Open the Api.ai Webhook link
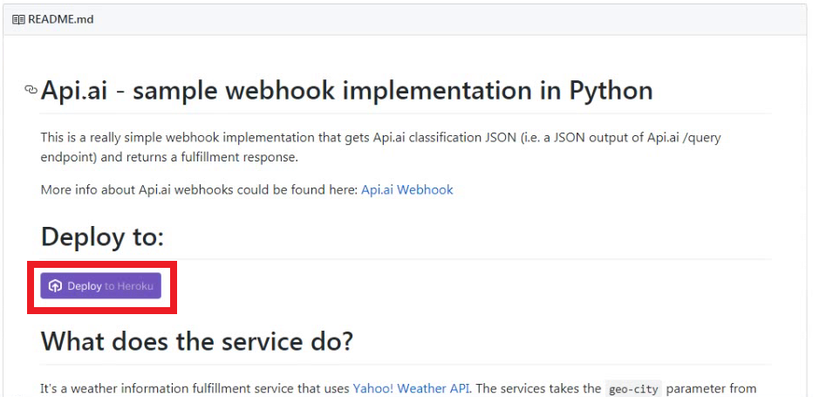Screen dimensions: 813x397 click(x=406, y=189)
